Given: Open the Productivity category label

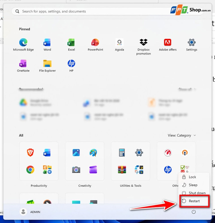Looking at the screenshot, I should pyautogui.click(x=39, y=186).
